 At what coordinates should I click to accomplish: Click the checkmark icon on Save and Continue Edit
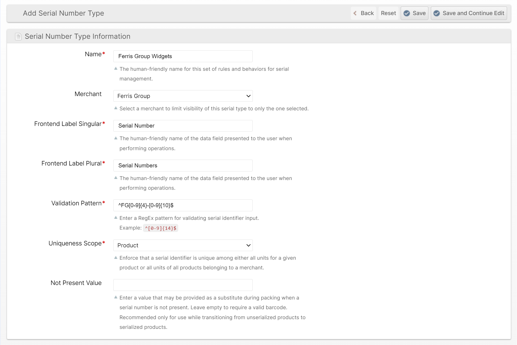coord(436,13)
